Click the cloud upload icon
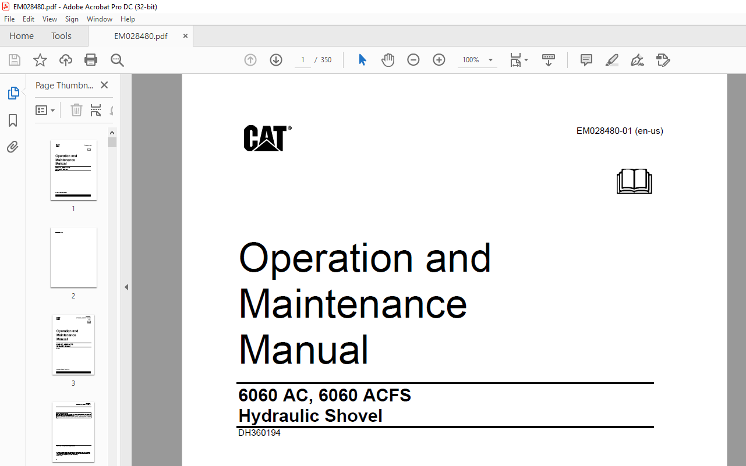The width and height of the screenshot is (746, 466). click(x=66, y=60)
